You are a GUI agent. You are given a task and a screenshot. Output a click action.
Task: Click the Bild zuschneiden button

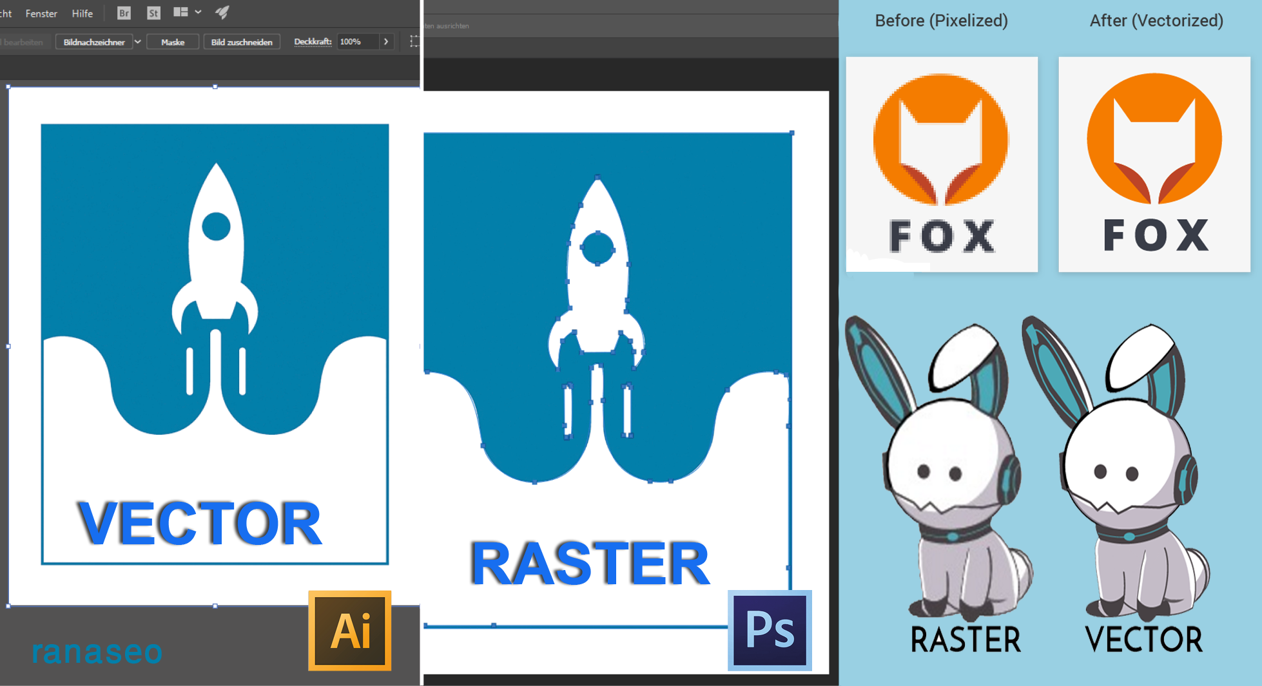point(242,41)
